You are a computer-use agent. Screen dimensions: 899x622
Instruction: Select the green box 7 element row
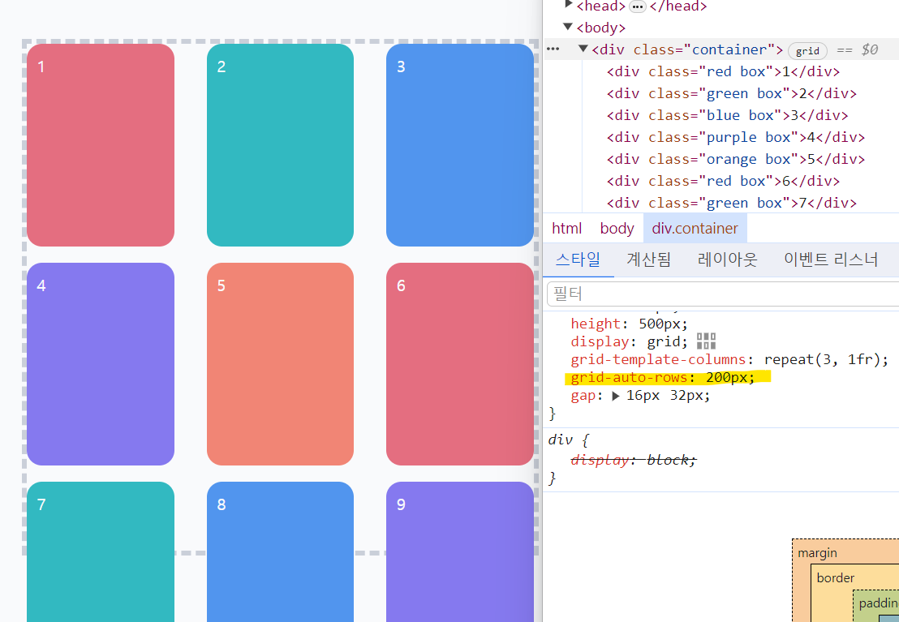pyautogui.click(x=732, y=203)
